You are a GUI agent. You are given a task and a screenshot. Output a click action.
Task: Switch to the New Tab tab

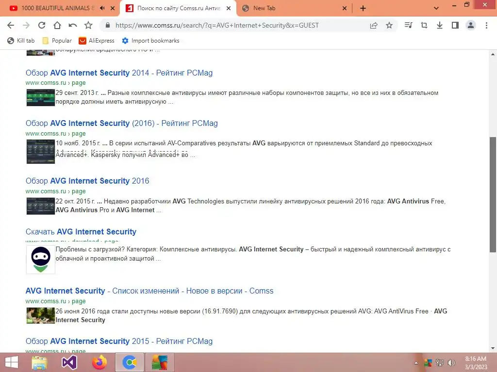point(264,8)
